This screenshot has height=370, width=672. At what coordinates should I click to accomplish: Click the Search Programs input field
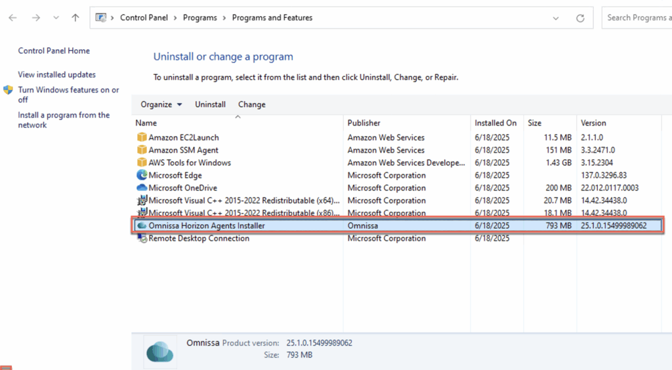click(x=635, y=18)
